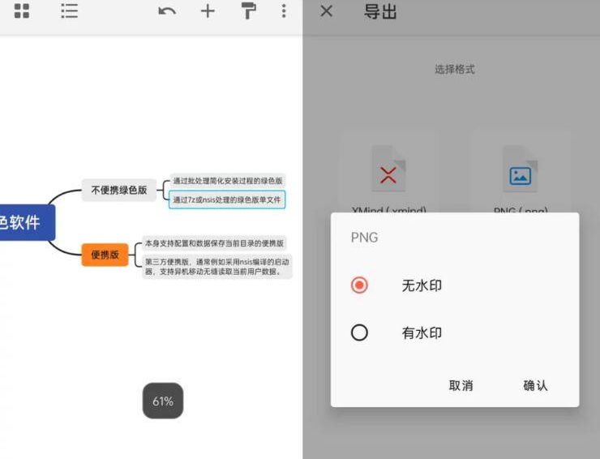Close the 导出 export panel
This screenshot has height=459, width=600.
[327, 11]
